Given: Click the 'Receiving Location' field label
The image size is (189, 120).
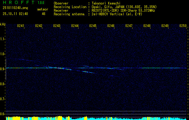Looking at the screenshot, I should (x=70, y=7).
